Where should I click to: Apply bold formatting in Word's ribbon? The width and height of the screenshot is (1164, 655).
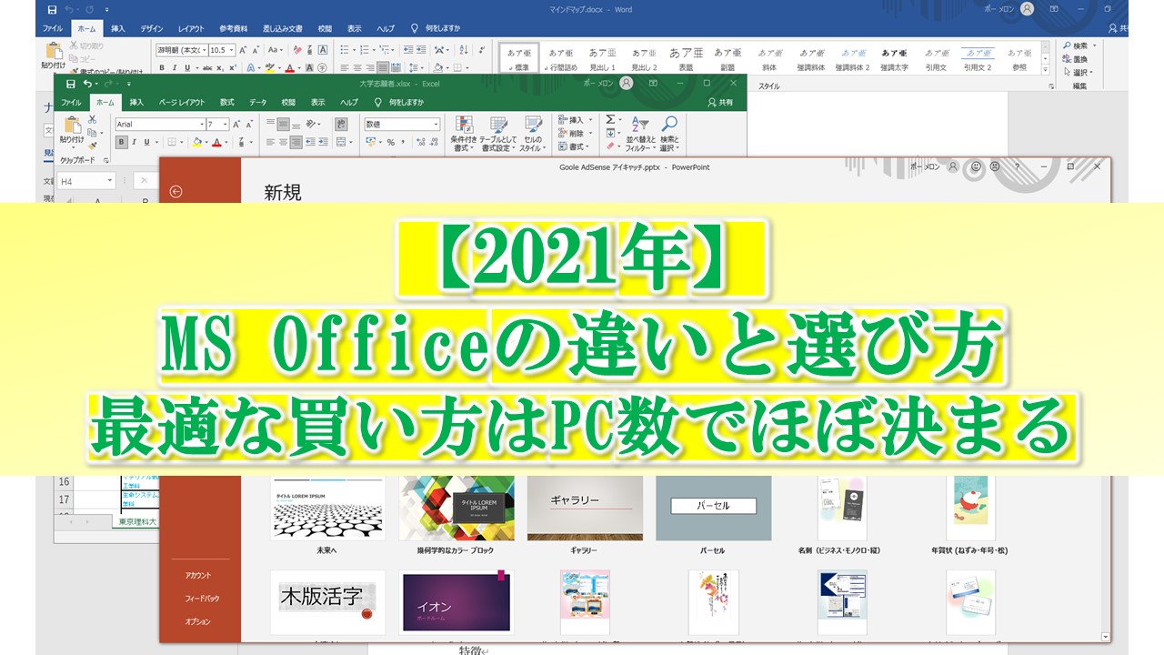tap(162, 67)
